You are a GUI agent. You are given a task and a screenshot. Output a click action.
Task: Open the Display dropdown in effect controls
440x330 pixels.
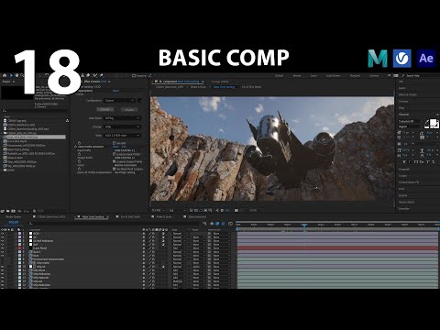pos(122,126)
